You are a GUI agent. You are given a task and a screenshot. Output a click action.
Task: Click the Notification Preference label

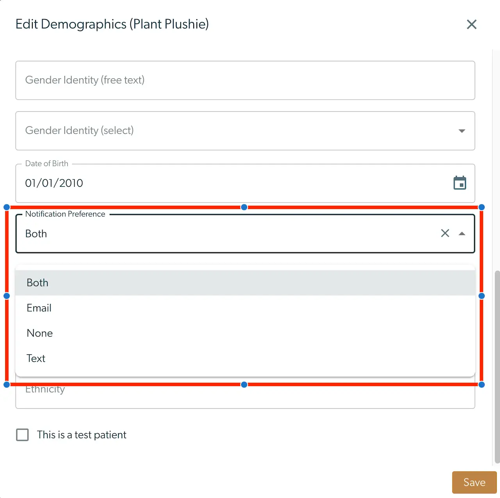point(65,214)
